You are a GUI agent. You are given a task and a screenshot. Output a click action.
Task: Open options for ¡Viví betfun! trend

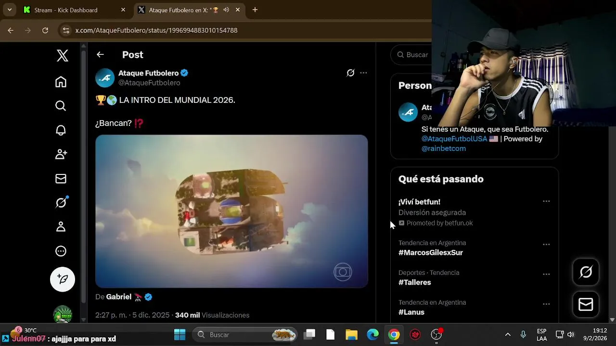pos(546,201)
